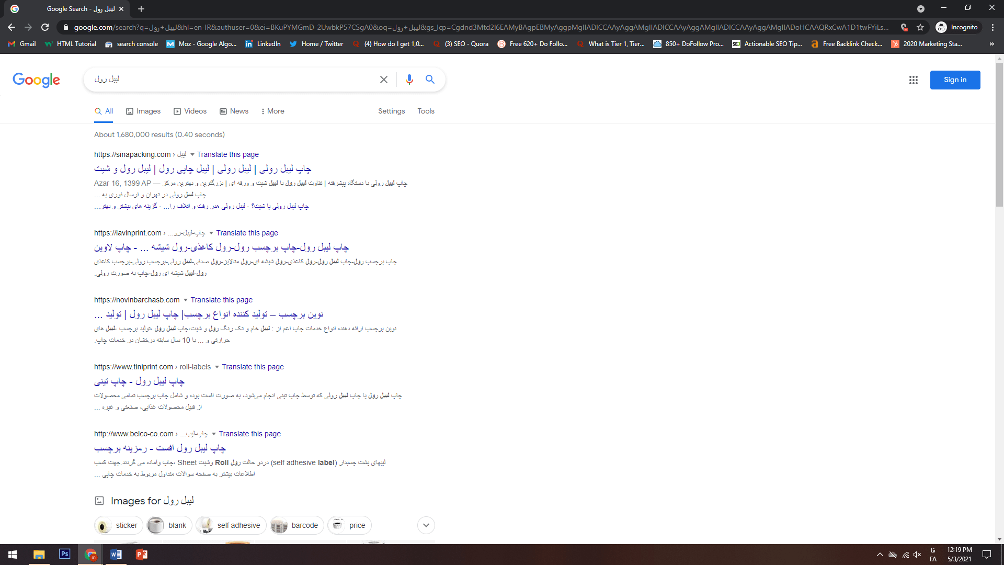Filter images by the price chip

click(x=350, y=525)
